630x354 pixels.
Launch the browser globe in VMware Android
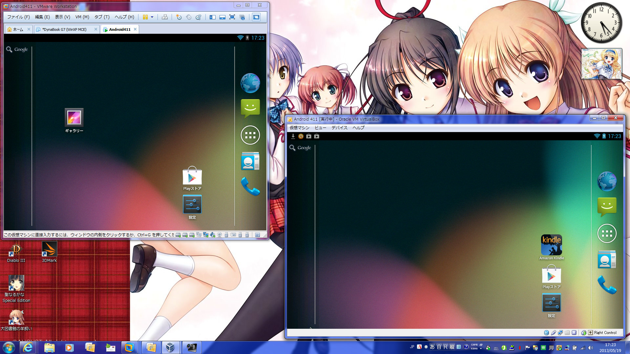click(x=250, y=83)
